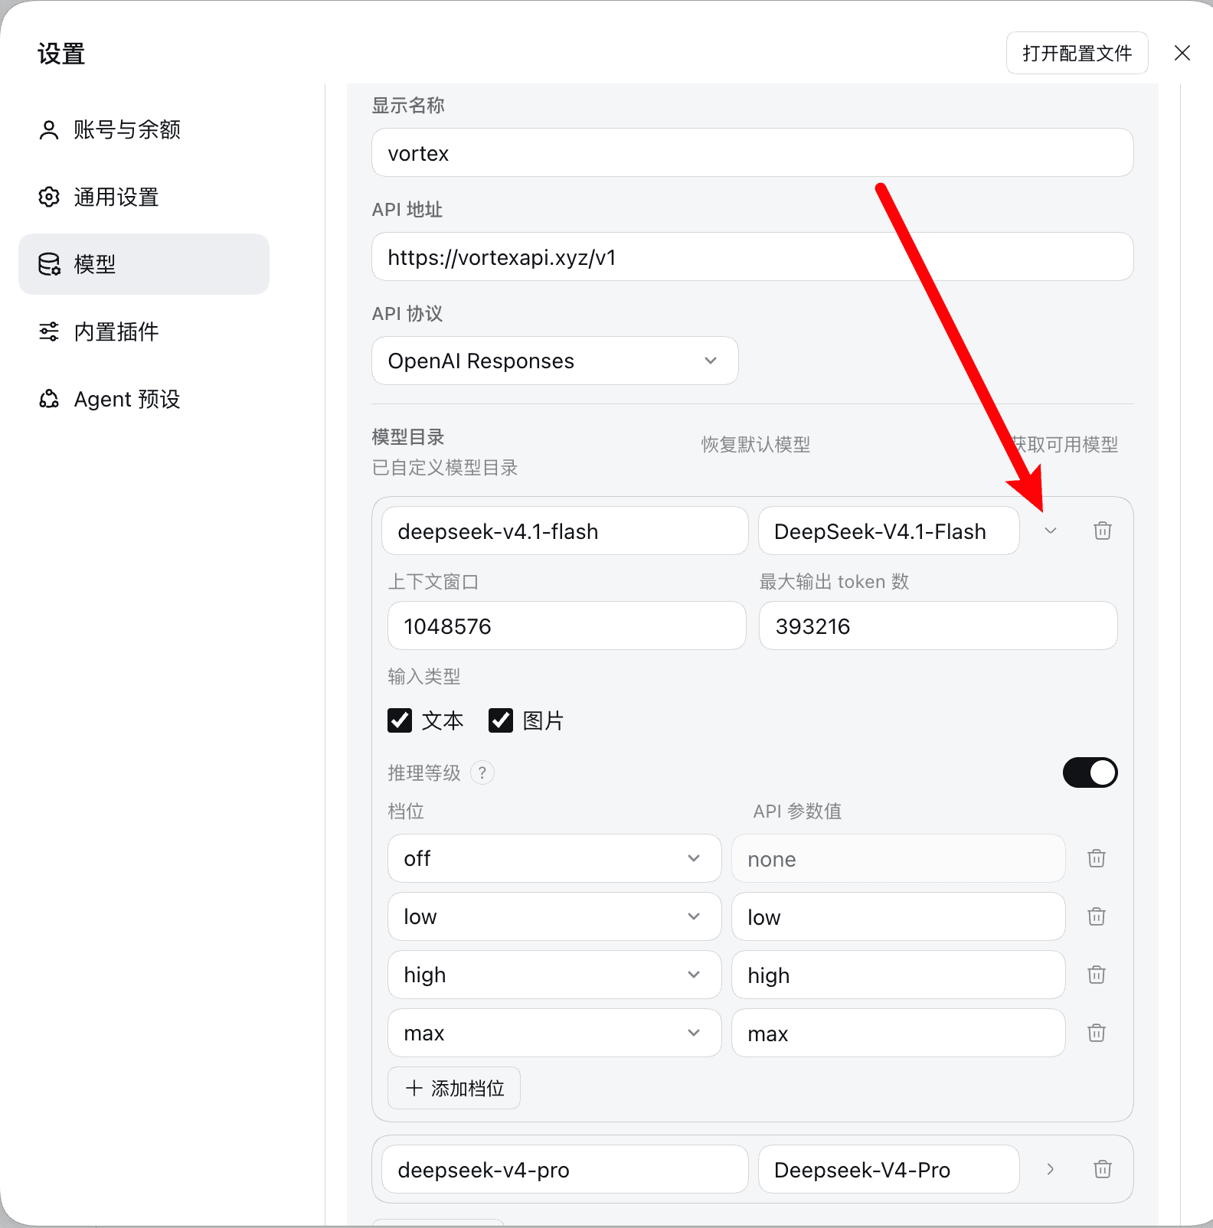The height and width of the screenshot is (1228, 1213).
Task: Remove the high reasoning level row
Action: [x=1097, y=975]
